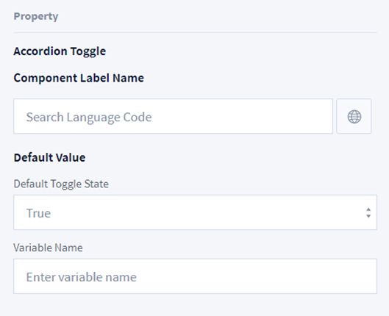
Task: Click the Accordion Toggle heading
Action: [60, 51]
